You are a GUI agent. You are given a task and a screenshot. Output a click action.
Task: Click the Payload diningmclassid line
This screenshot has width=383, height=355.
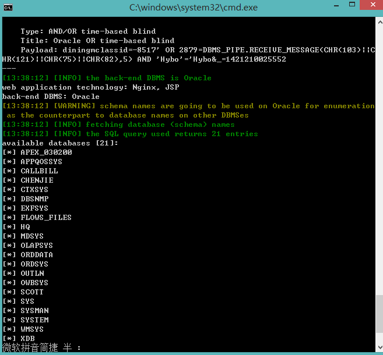188,55
